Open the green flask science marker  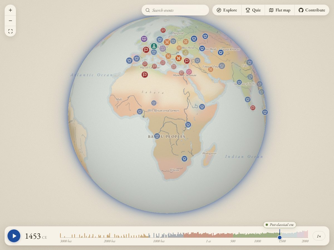154,46
